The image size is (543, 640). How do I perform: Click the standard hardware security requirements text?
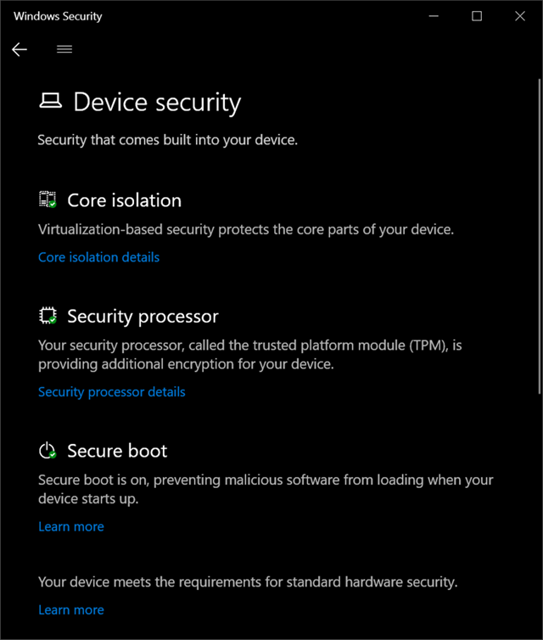(248, 581)
